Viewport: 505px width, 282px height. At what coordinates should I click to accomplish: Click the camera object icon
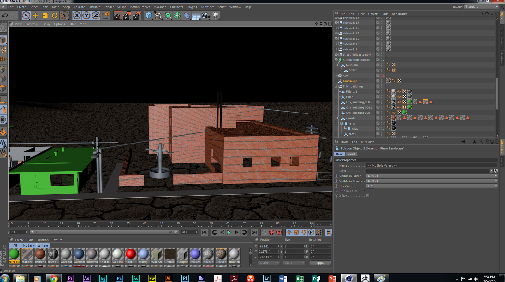206,15
